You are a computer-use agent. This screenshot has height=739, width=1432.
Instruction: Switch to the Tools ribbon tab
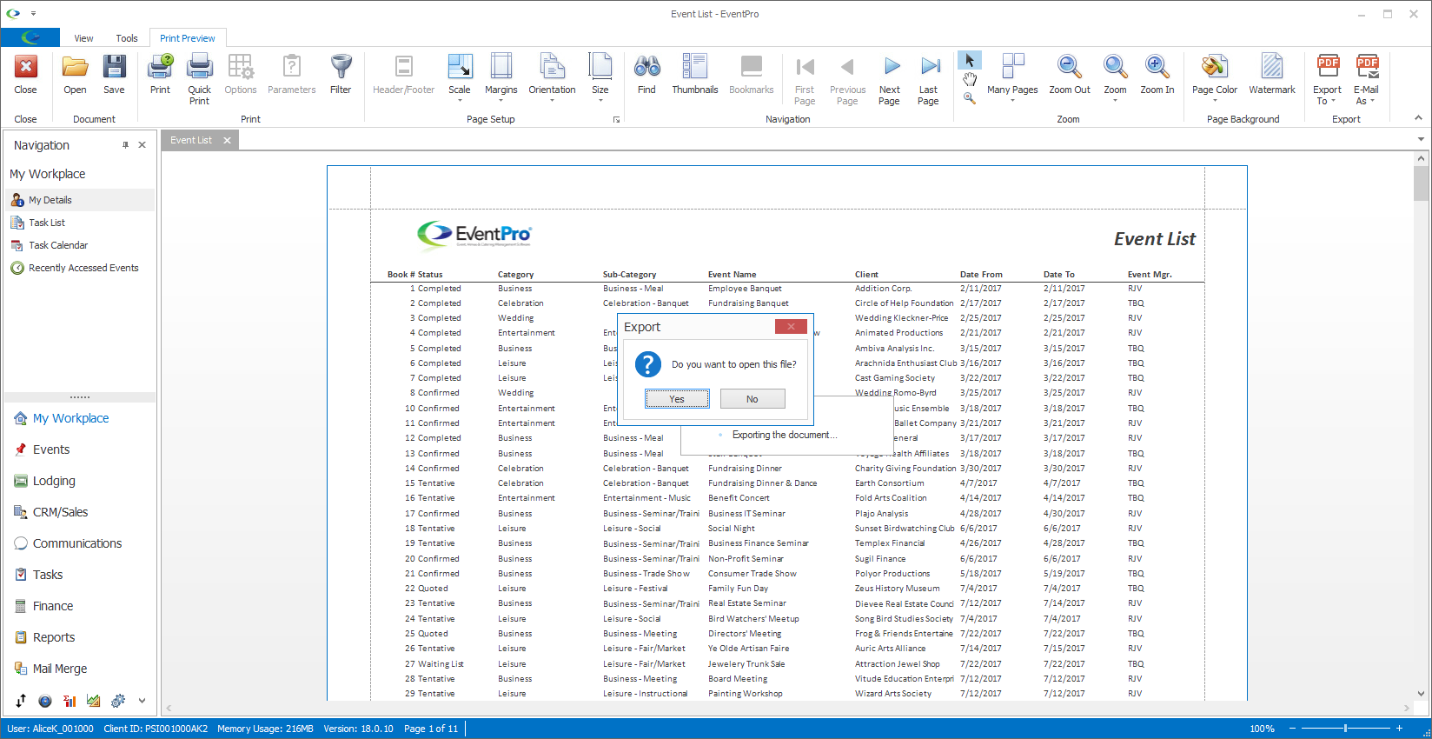tap(127, 38)
